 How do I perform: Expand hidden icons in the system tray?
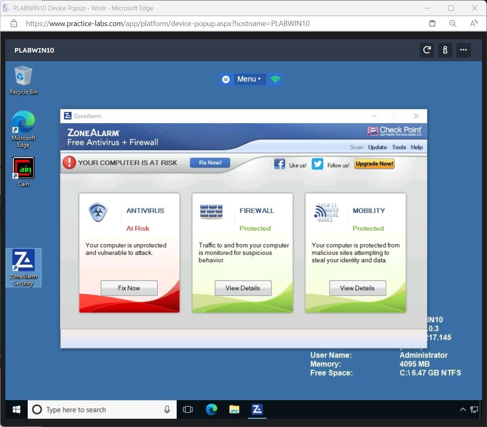tap(463, 409)
